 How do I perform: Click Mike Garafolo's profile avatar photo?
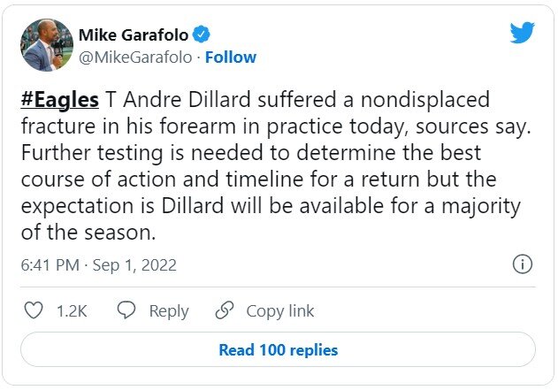click(46, 46)
